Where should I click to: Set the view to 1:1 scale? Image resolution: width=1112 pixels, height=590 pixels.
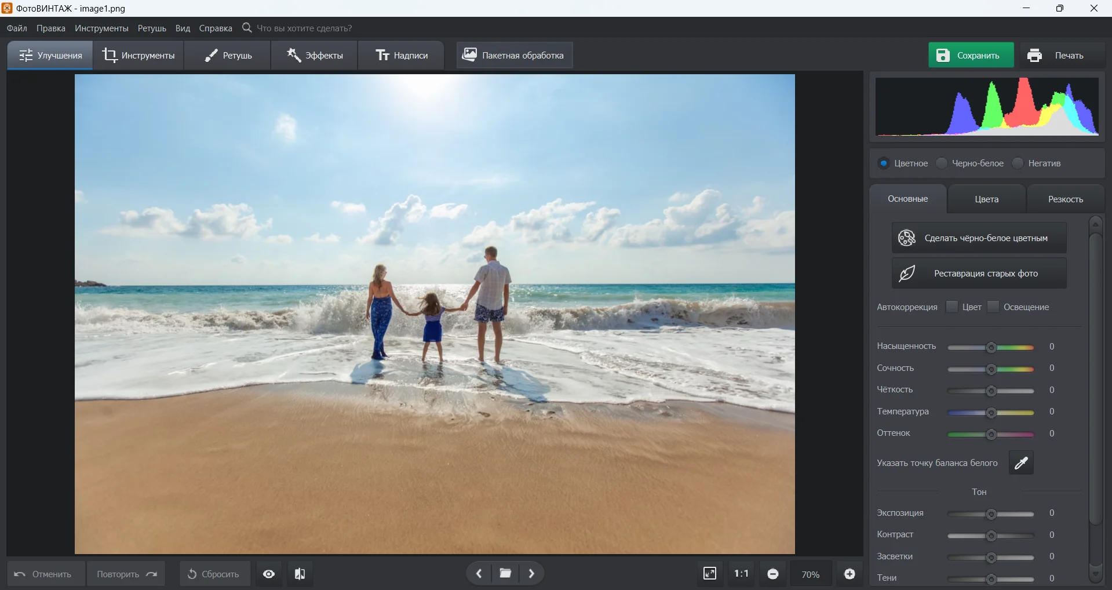[x=741, y=574]
